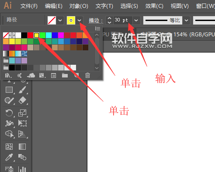Screen dimensions: 215x172
Task: Select the Eraser tool
Action: pos(22,100)
